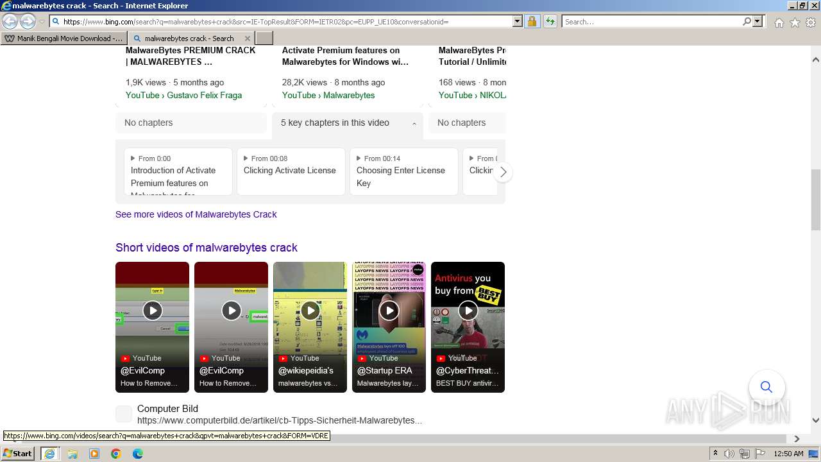821x462 pixels.
Task: Open the address bar autocomplete dropdown arrow
Action: click(517, 21)
